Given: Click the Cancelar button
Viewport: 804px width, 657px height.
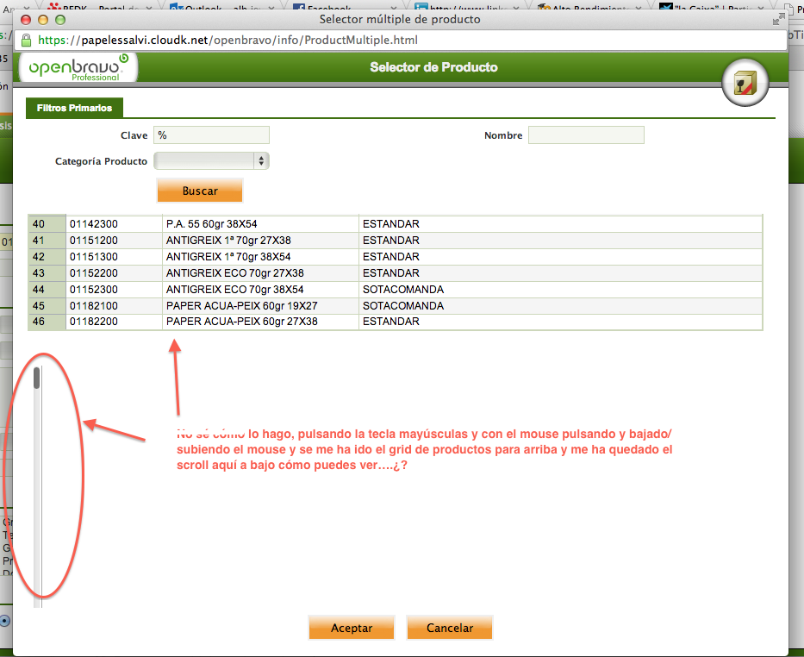Looking at the screenshot, I should tap(450, 628).
